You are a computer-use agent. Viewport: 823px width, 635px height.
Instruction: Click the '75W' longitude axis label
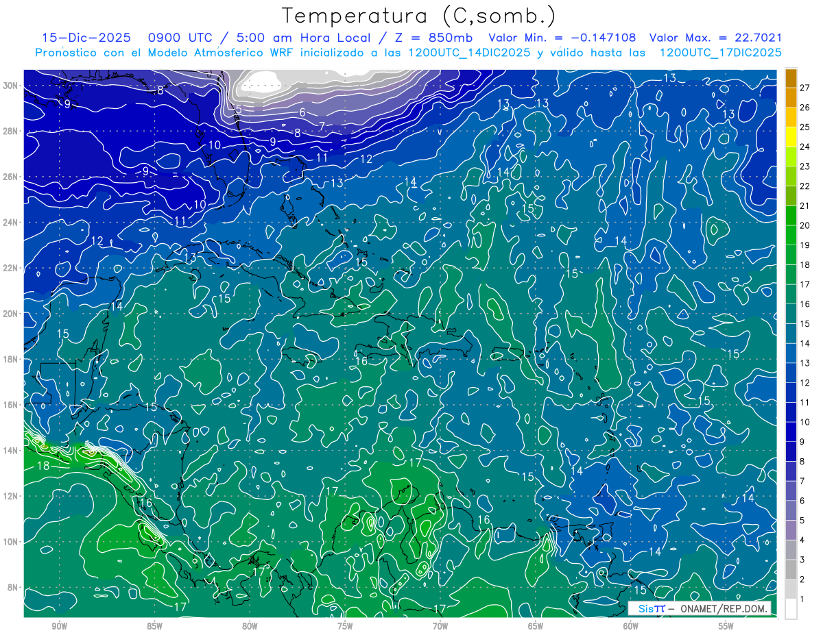tap(345, 626)
